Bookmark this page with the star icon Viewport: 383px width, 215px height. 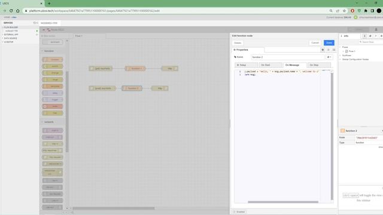coord(345,11)
